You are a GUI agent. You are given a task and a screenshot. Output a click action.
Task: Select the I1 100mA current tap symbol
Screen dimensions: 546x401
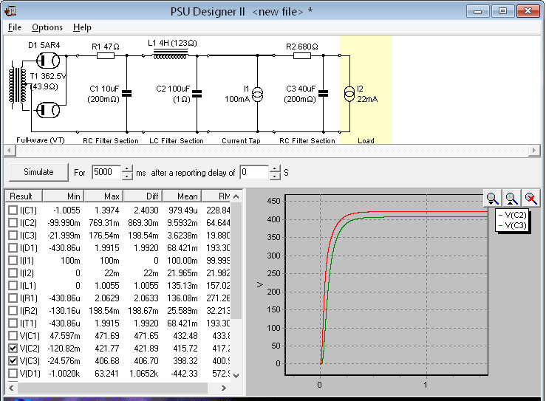257,95
